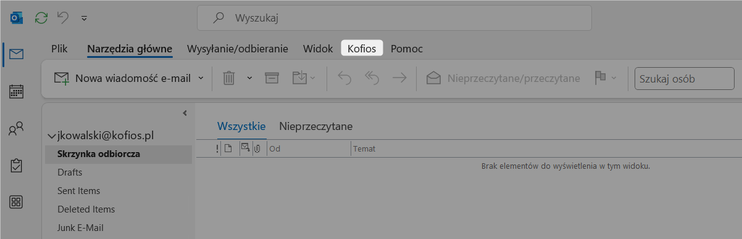This screenshot has width=742, height=239.
Task: Click the Reply All arrows icon
Action: pos(372,78)
